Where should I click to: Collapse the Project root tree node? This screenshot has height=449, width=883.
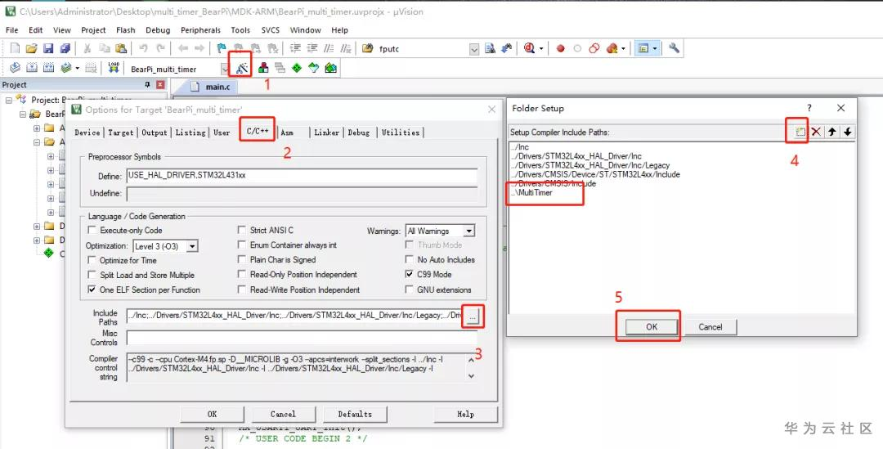click(9, 100)
